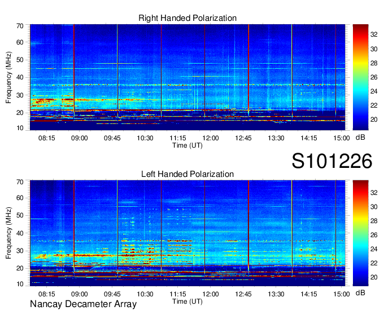Click the Time (UT) label under the left-handed plot
Viewport: 384px width, 311px height.
pos(187,301)
